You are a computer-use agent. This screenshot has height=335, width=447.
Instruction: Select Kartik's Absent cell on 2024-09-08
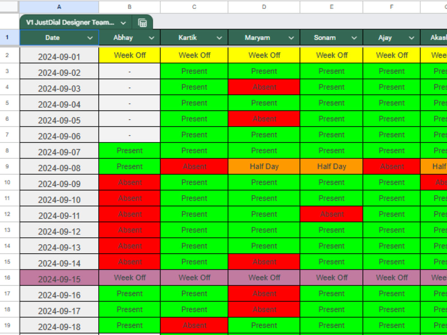[x=194, y=166]
